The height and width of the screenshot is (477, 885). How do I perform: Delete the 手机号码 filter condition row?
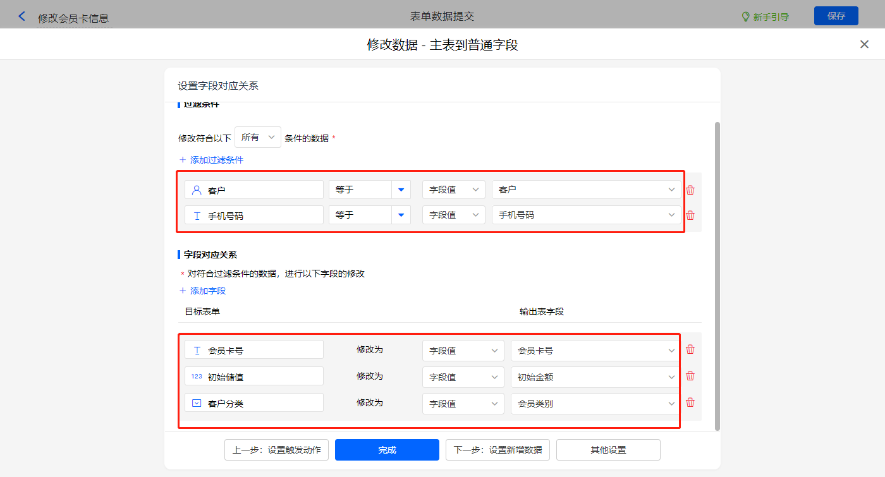(x=690, y=215)
